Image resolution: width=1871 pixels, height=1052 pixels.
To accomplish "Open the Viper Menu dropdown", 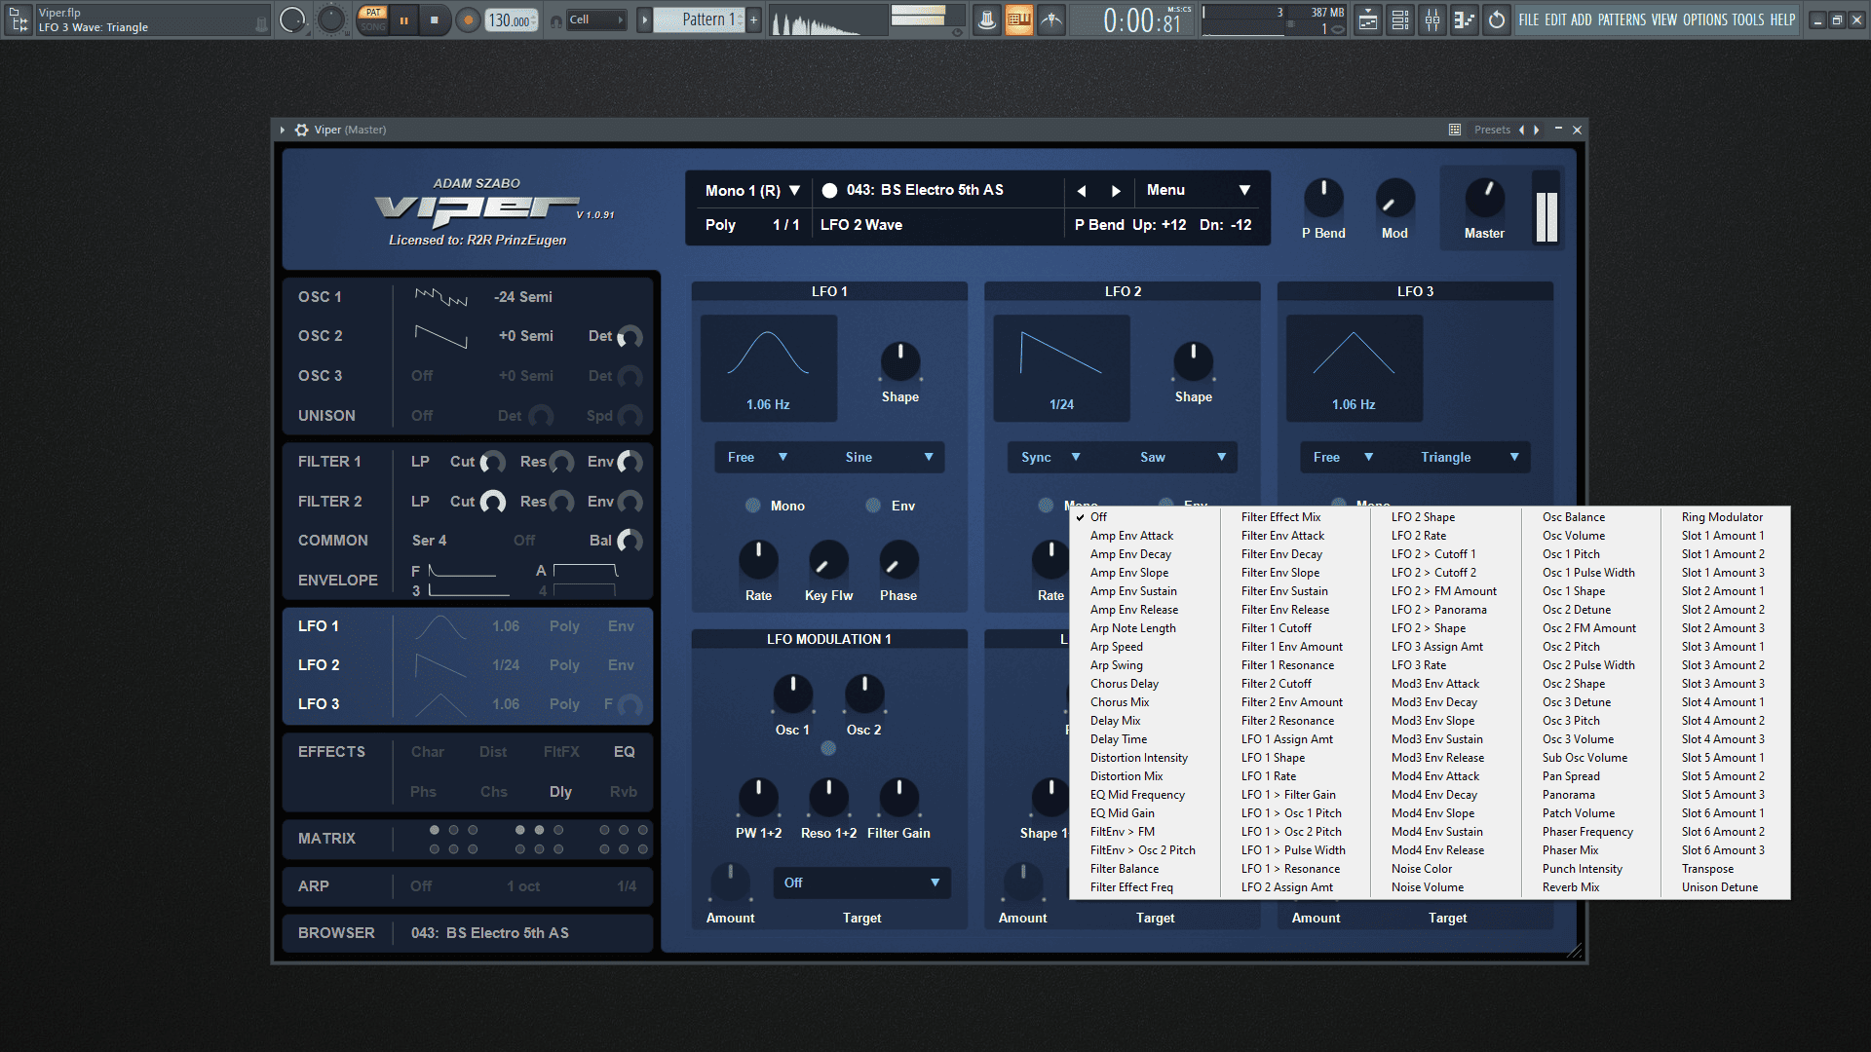I will click(x=1198, y=190).
